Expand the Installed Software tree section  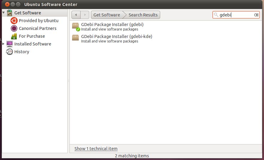pyautogui.click(x=3, y=44)
